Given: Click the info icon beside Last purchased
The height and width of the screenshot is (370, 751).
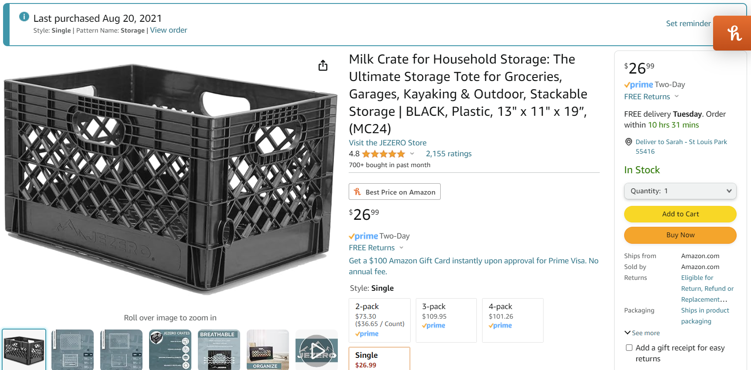Looking at the screenshot, I should coord(24,17).
